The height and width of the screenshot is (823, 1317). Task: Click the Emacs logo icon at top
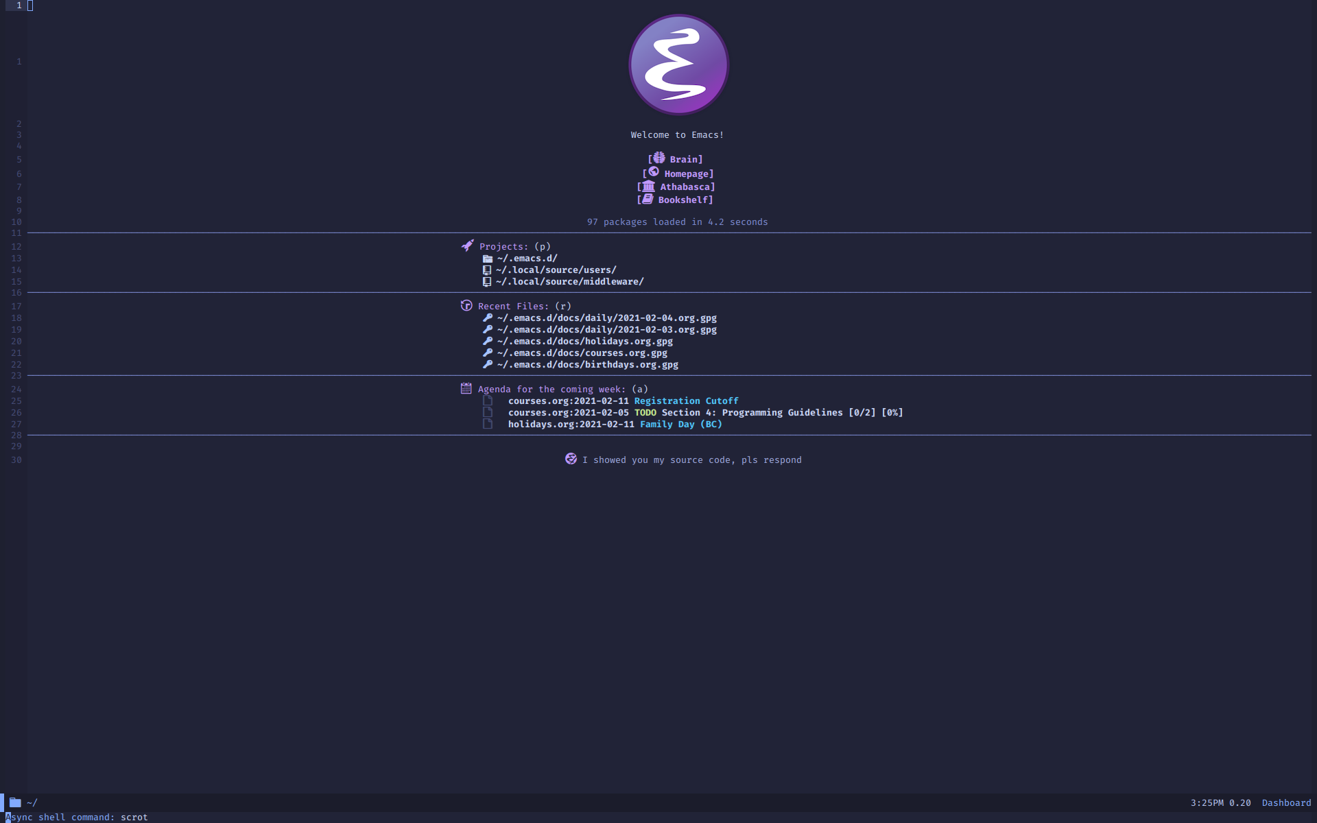click(677, 64)
